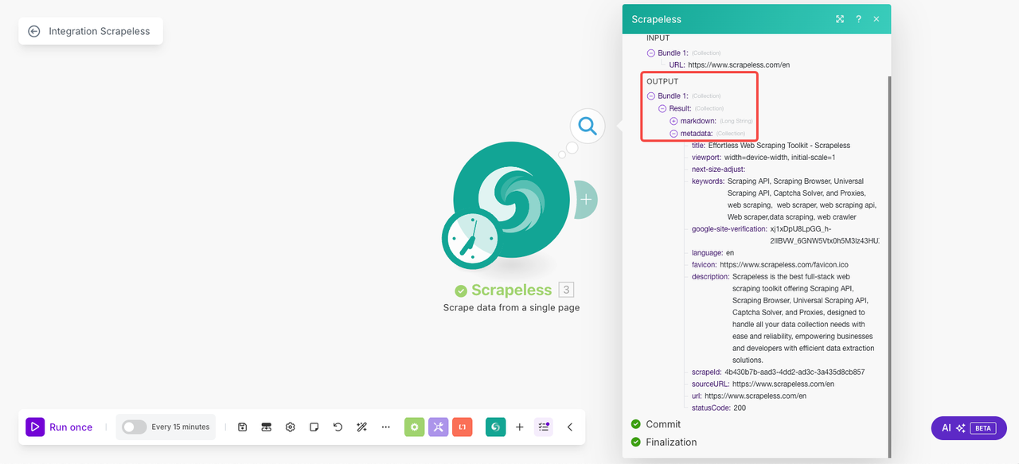The width and height of the screenshot is (1019, 464).
Task: Click the INPUT section heading
Action: 658,38
